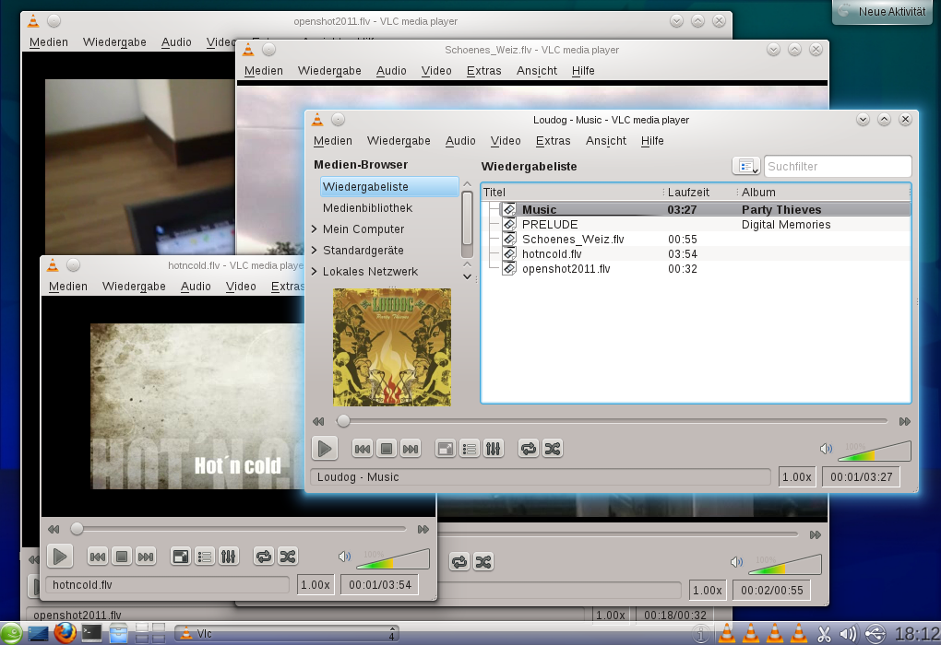Screen dimensions: 941x645
Task: Toggle shuffle in Schoenes_Weiz.flv window
Action: point(483,562)
